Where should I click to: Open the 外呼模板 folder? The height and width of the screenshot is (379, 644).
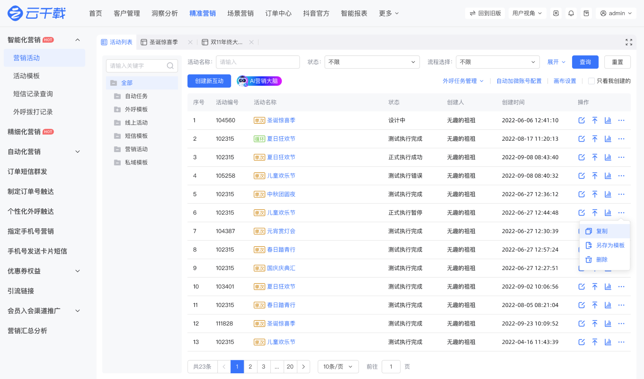click(x=136, y=109)
